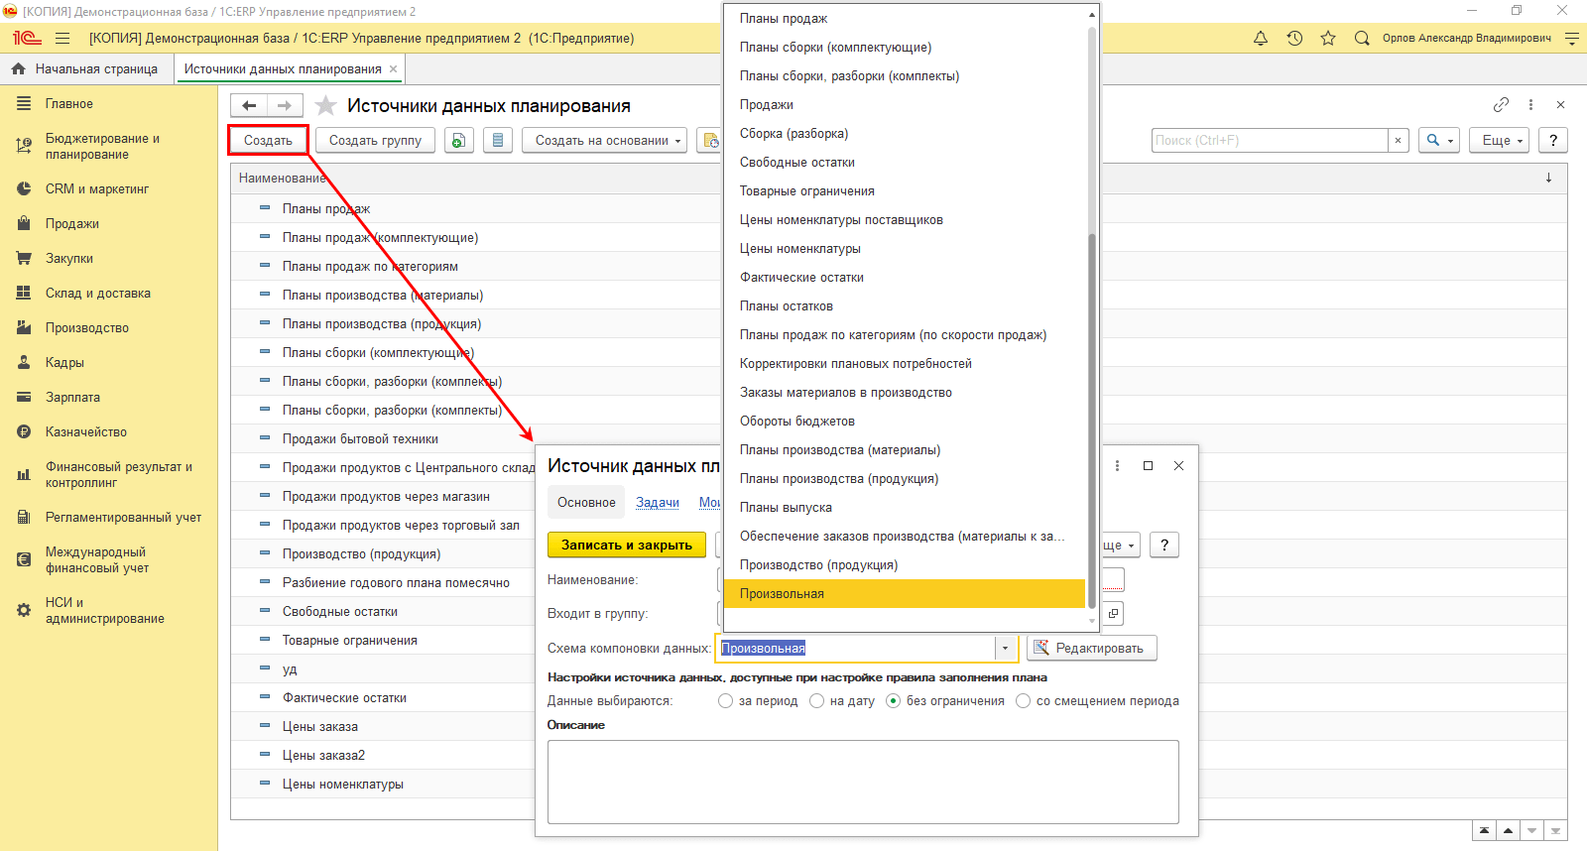Image resolution: width=1587 pixels, height=851 pixels.
Task: Choose Произвольная from the dropdown list
Action: pyautogui.click(x=905, y=593)
